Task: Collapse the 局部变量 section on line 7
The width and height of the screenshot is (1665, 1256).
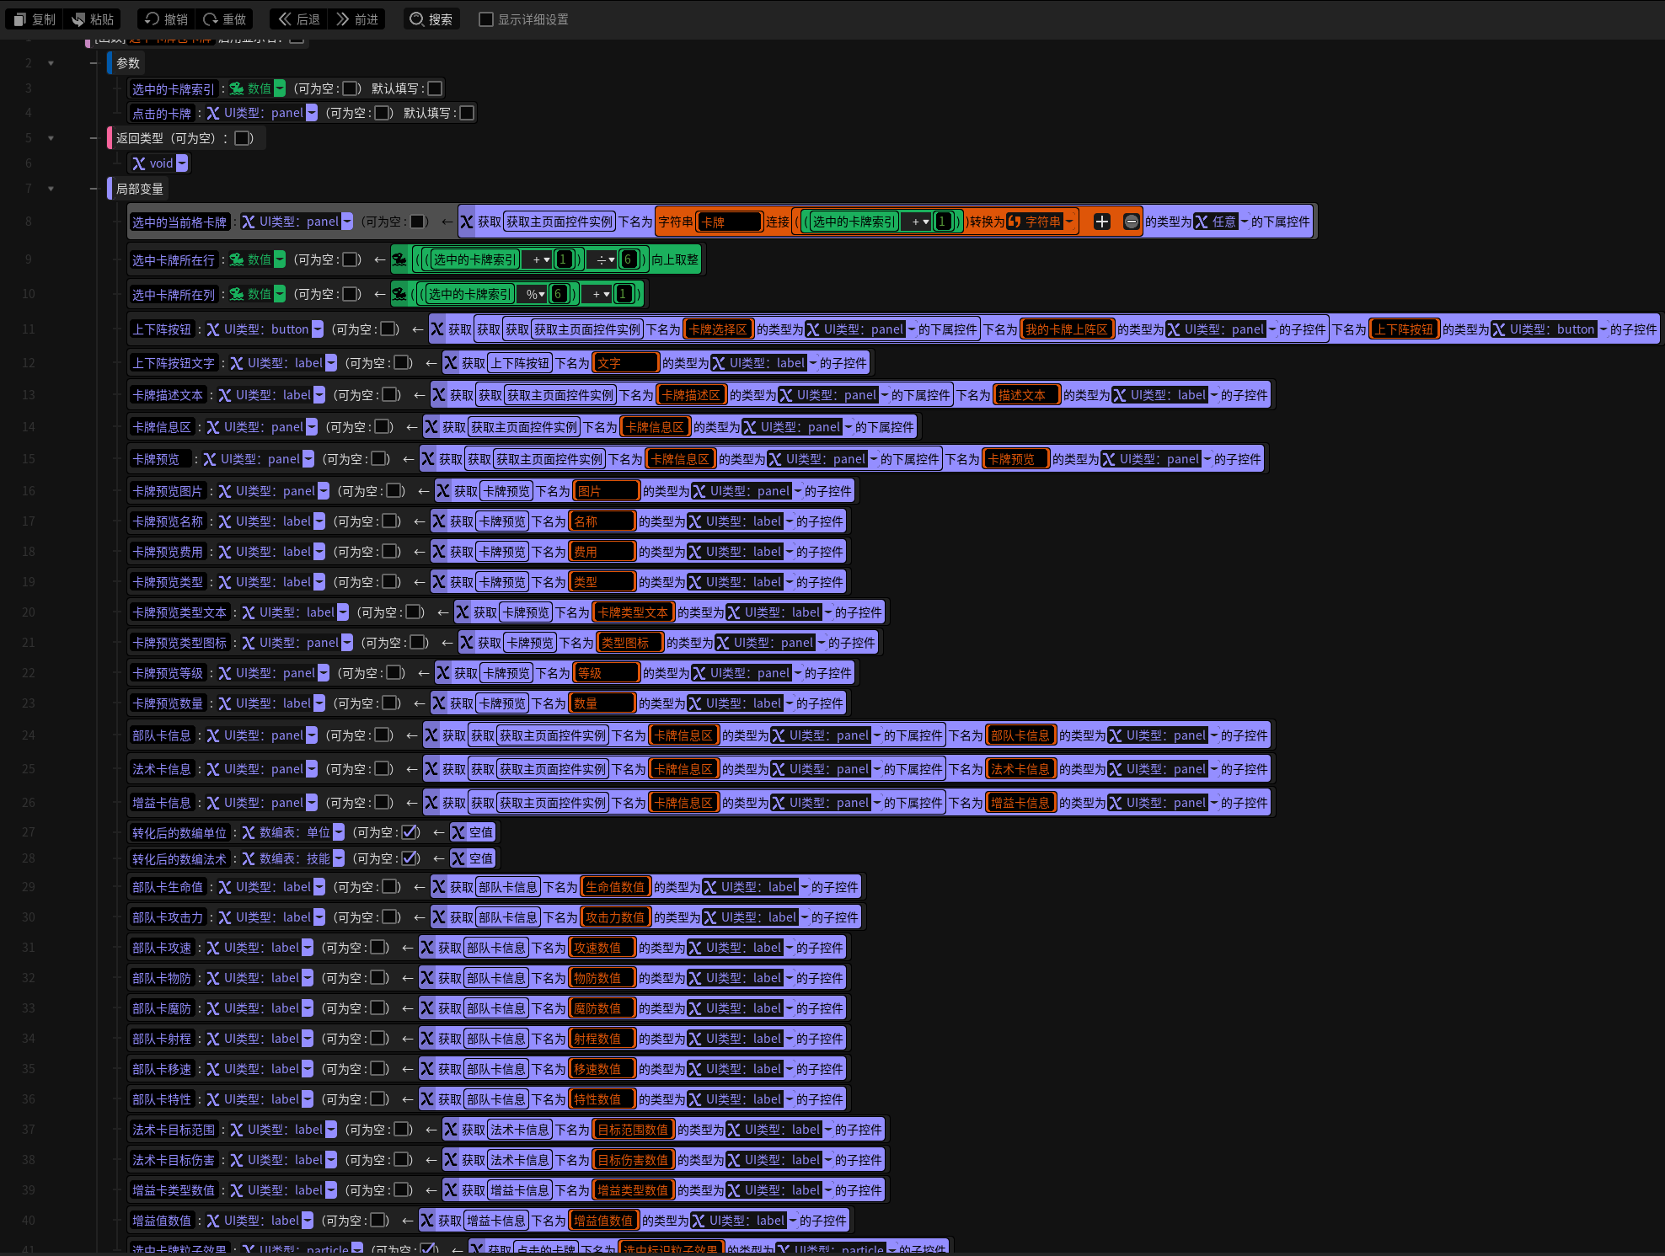Action: click(51, 189)
